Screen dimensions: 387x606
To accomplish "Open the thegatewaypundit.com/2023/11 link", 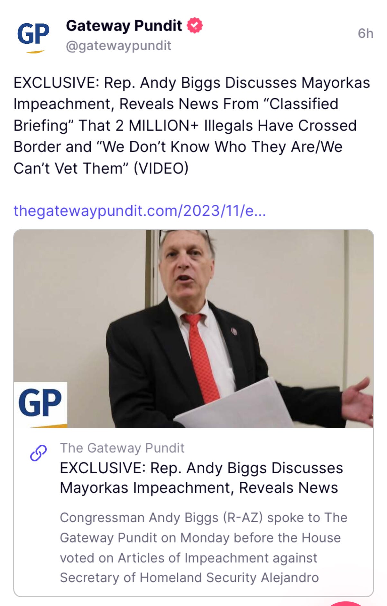I will click(x=140, y=211).
